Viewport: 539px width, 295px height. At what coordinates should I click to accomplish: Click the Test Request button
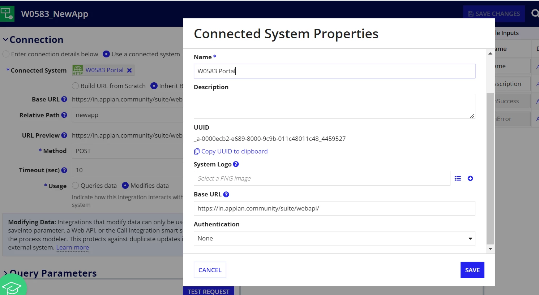click(x=209, y=291)
